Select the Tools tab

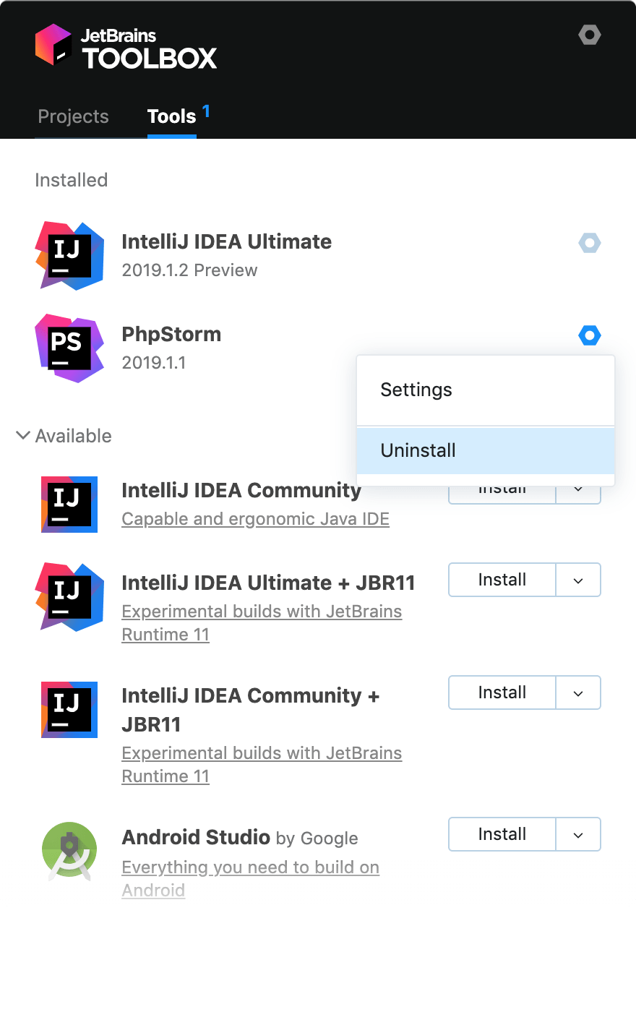172,116
